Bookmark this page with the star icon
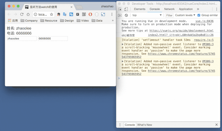 click(51, 14)
